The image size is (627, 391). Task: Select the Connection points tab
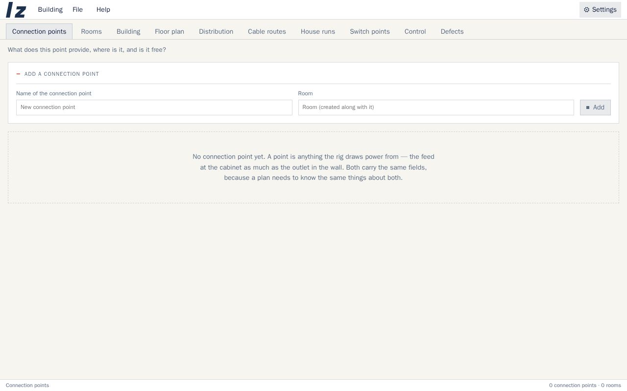[x=39, y=31]
